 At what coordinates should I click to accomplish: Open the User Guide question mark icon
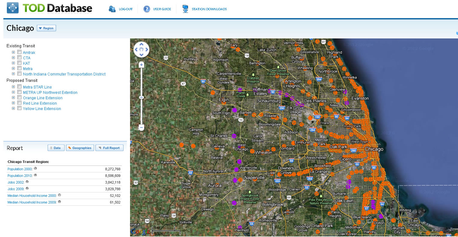[146, 9]
